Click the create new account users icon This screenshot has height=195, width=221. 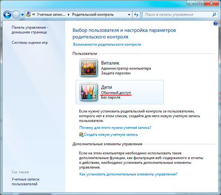coord(81,134)
